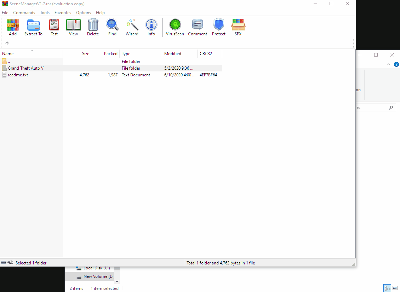Screen dimensions: 400x292
Task: Go up one folder level arrow
Action: pos(7,43)
